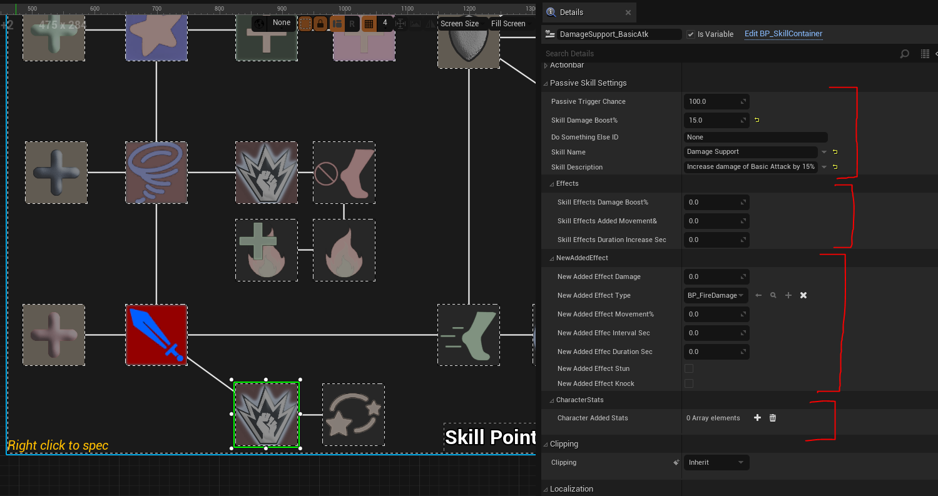Screen dimensions: 938x496
Task: Open Skill Description text options arrow
Action: [824, 167]
